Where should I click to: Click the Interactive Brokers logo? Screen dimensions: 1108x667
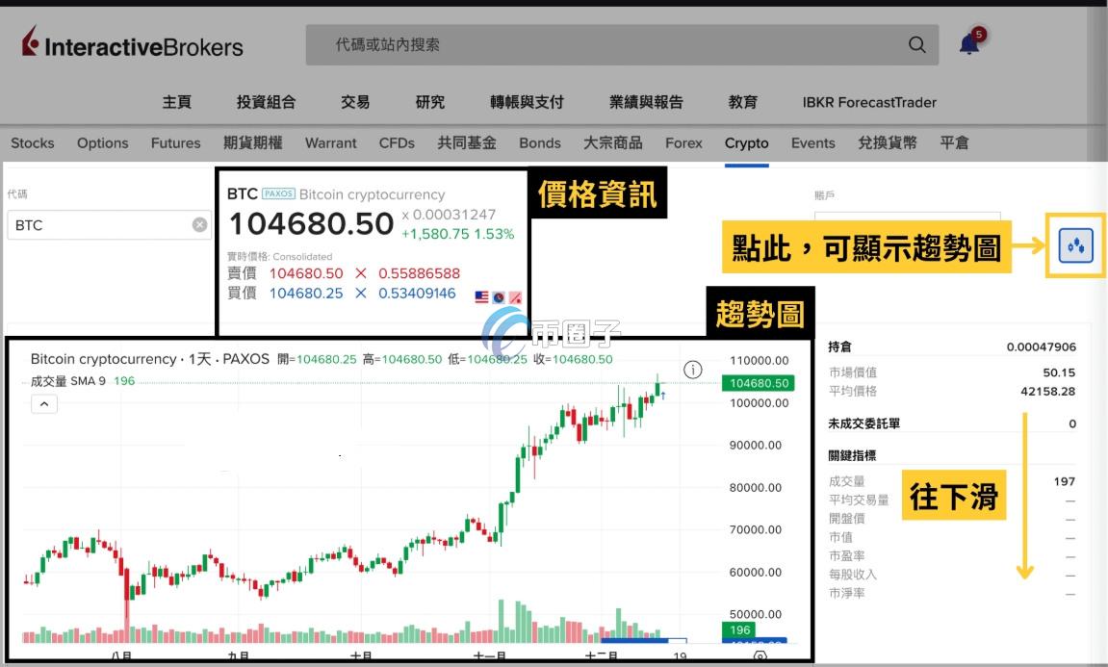coord(130,44)
